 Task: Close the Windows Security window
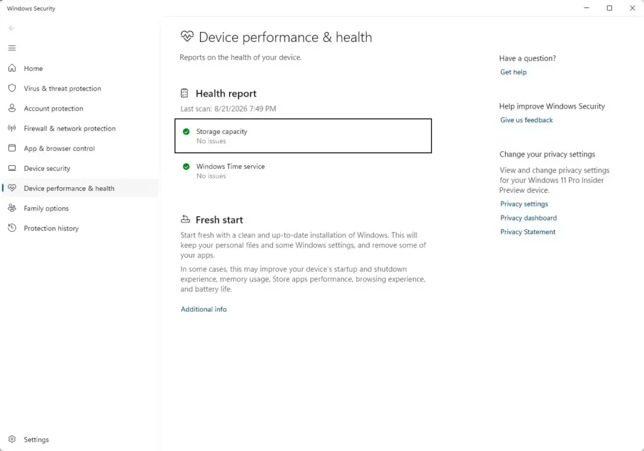(633, 8)
